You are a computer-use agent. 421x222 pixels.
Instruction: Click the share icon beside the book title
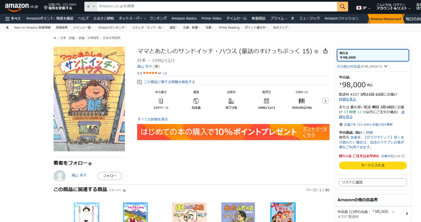(x=325, y=51)
